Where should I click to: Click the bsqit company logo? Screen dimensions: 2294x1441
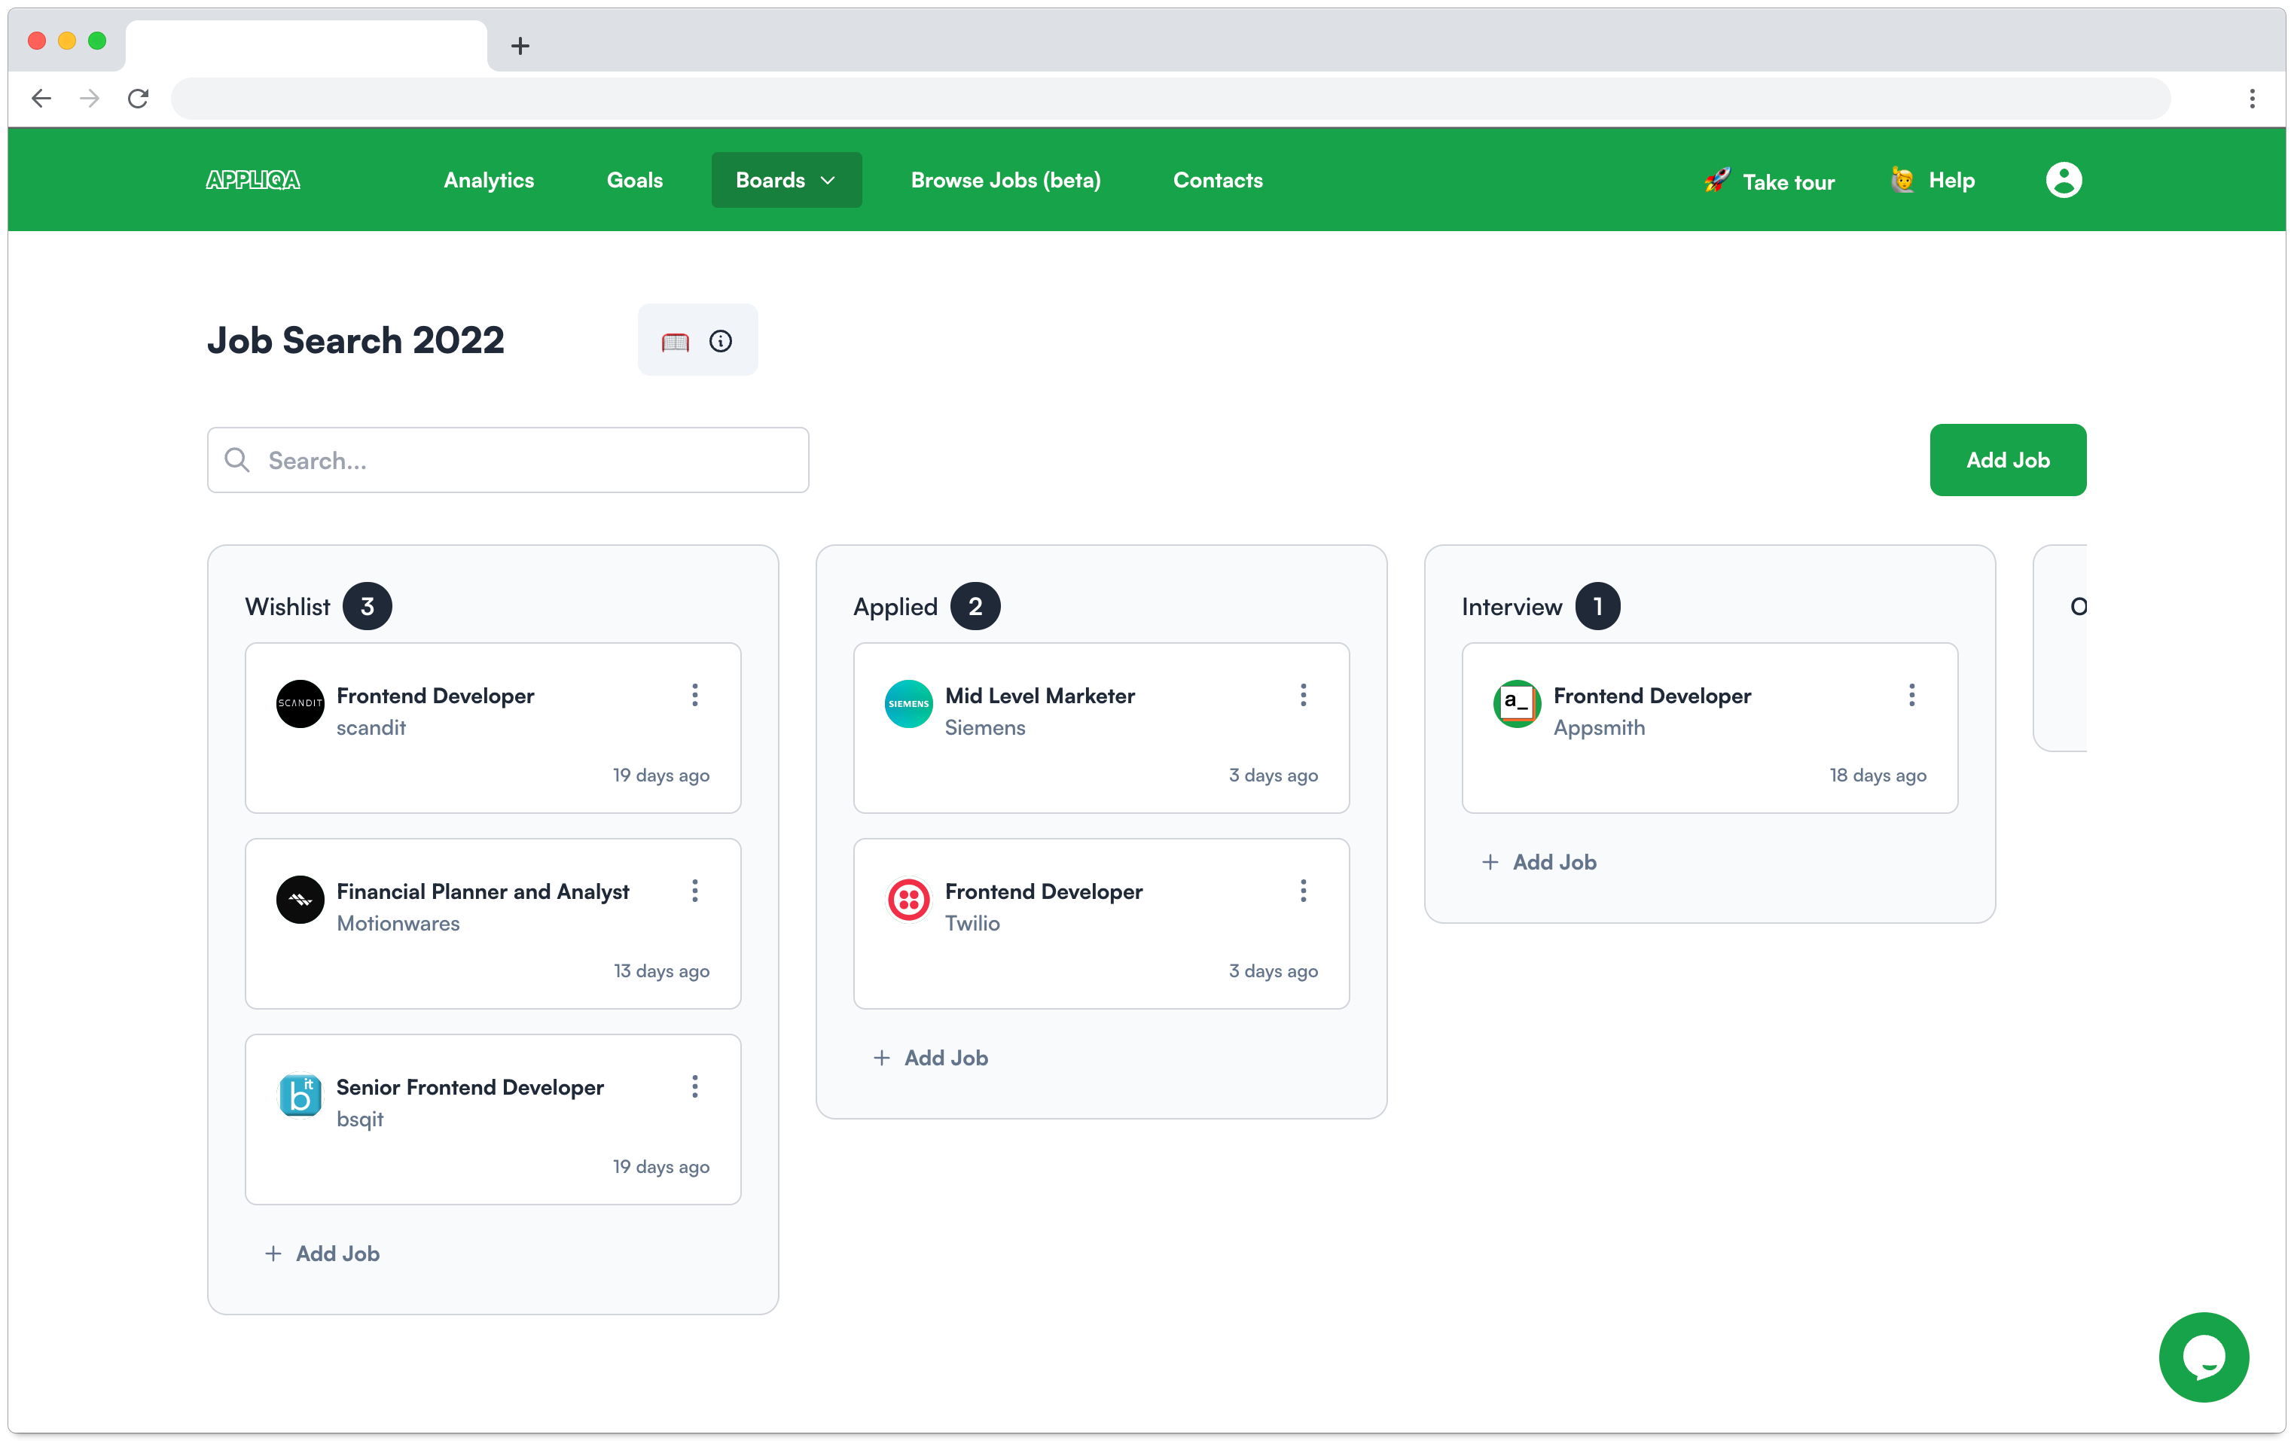coord(300,1095)
